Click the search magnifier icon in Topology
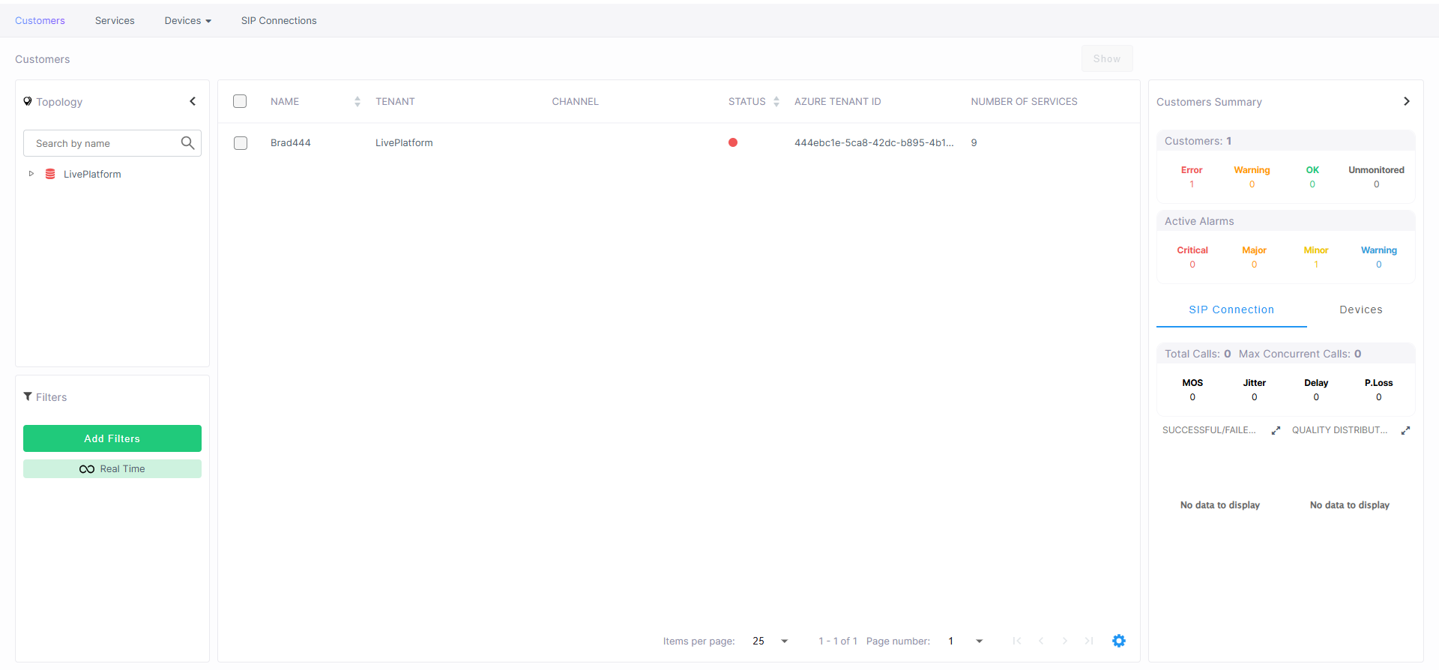 click(187, 143)
